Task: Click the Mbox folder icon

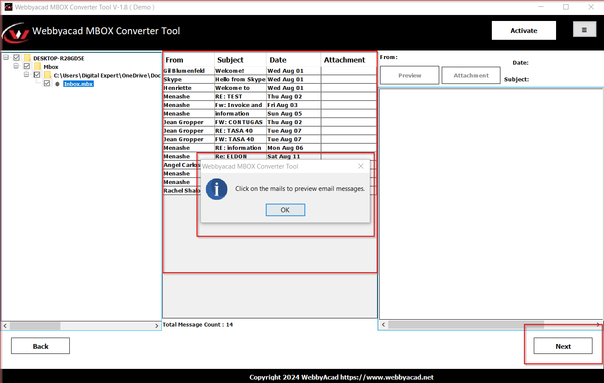Action: click(37, 66)
